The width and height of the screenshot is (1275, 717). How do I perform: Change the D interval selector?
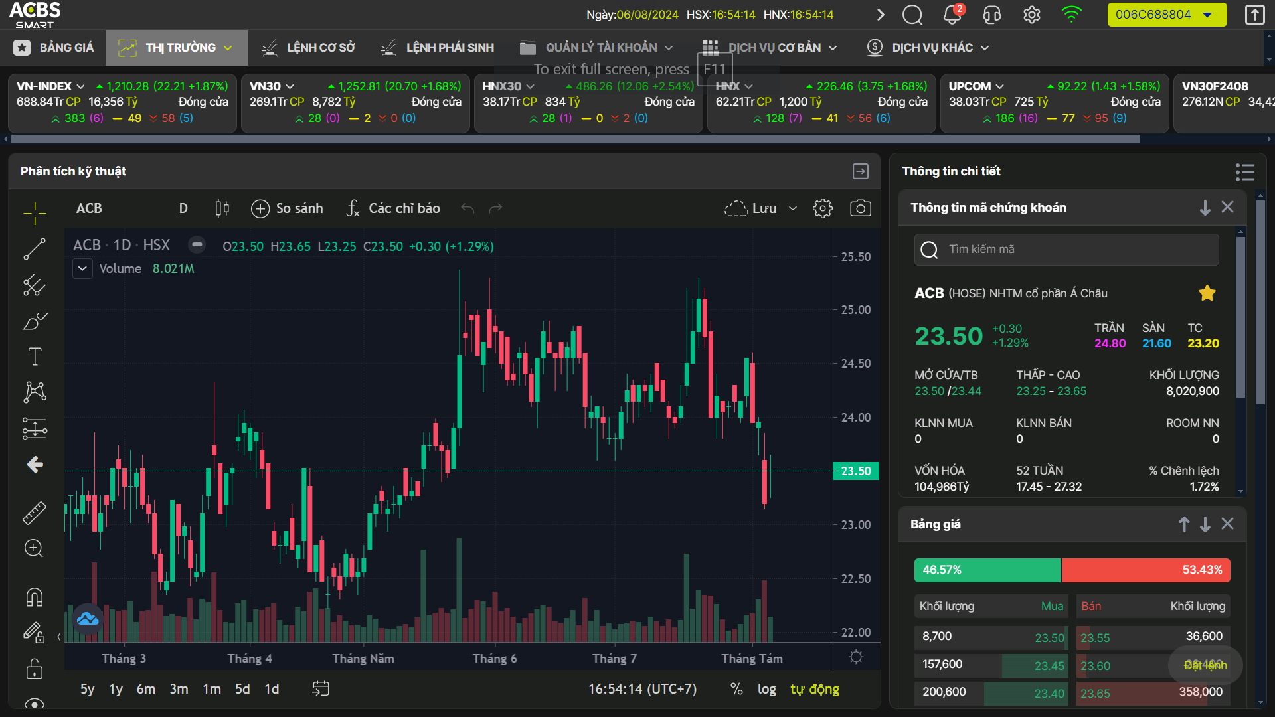183,208
